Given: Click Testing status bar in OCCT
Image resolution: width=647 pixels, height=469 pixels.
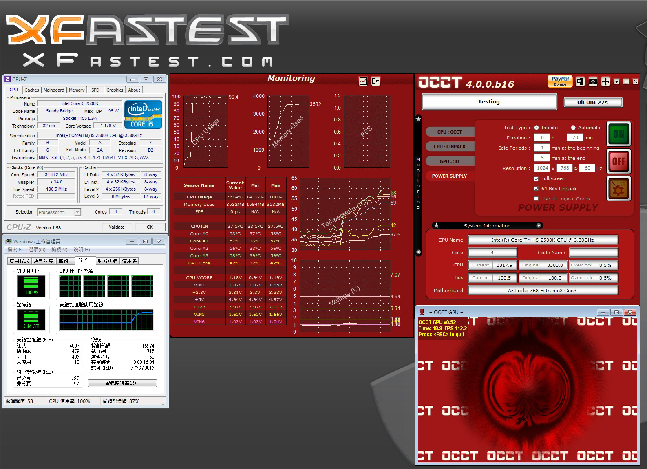Looking at the screenshot, I should tap(489, 102).
